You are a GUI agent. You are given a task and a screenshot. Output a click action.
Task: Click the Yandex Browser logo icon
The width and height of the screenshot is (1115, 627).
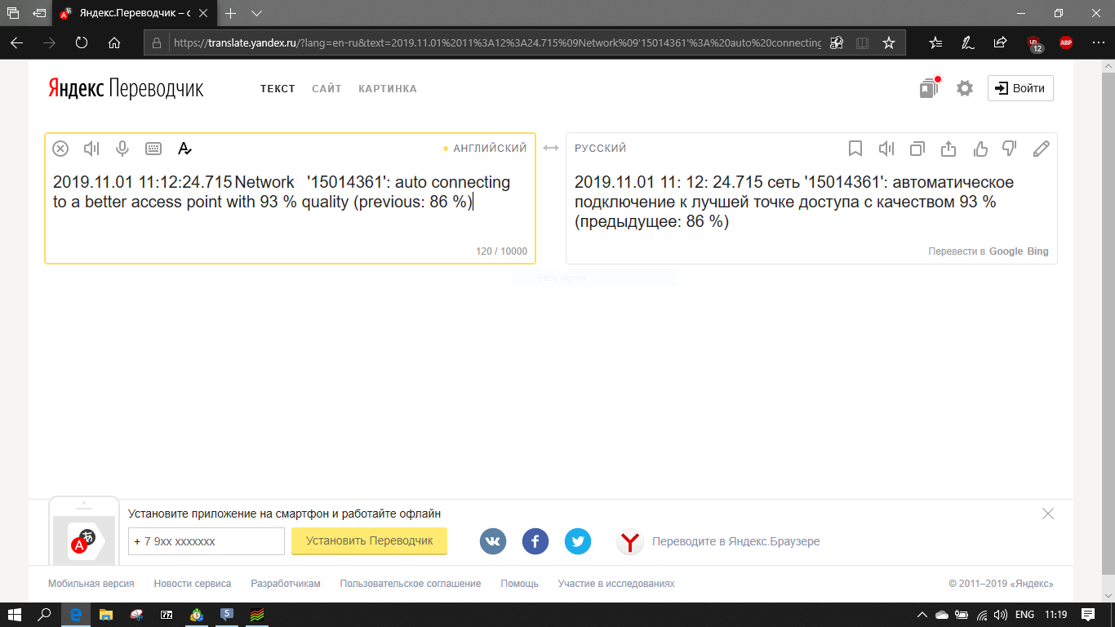point(630,541)
